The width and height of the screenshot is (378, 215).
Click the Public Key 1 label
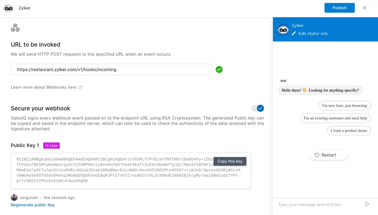(x=25, y=145)
